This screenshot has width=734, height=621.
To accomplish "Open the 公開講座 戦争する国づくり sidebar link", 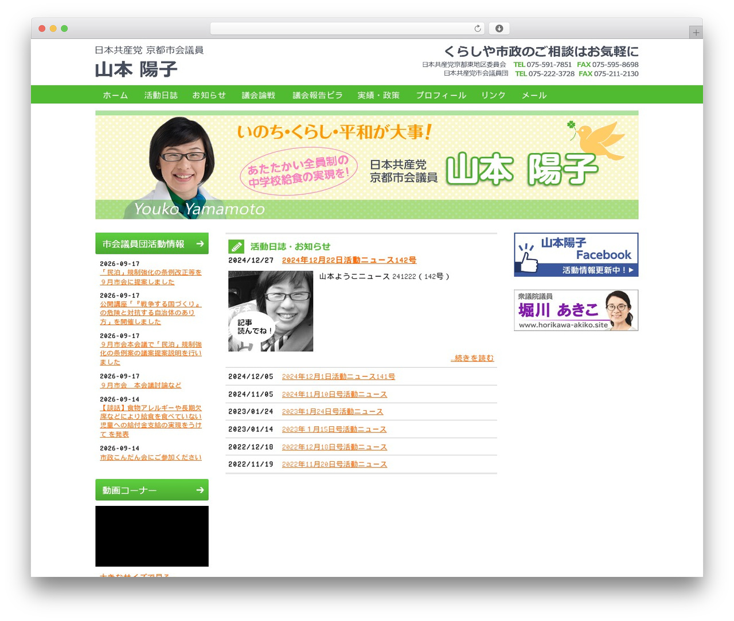I will point(151,313).
